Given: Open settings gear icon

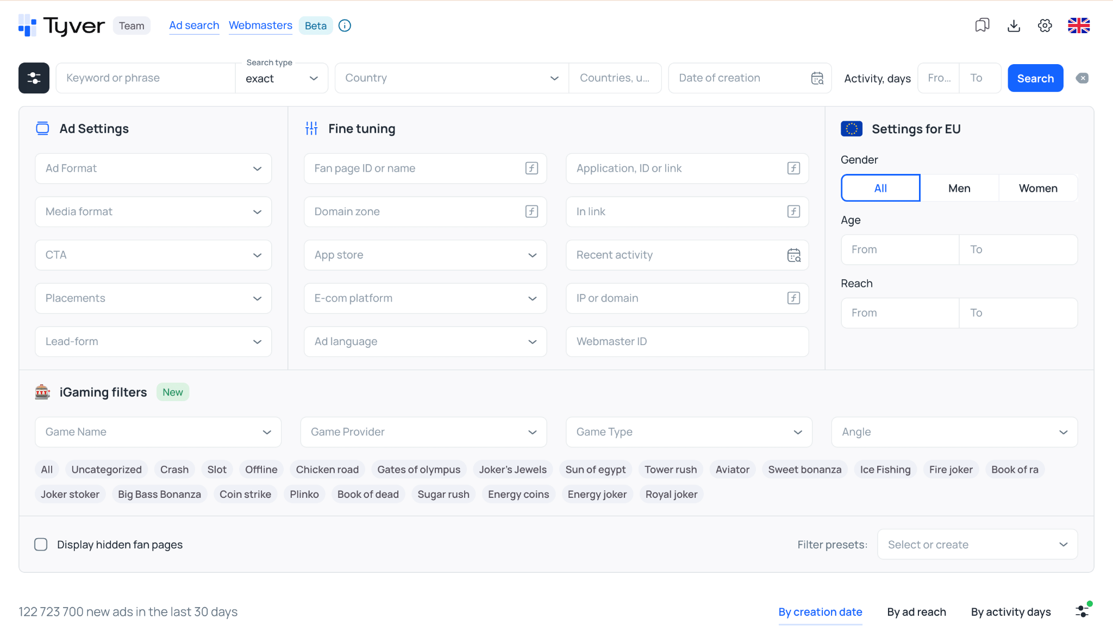Looking at the screenshot, I should point(1045,26).
